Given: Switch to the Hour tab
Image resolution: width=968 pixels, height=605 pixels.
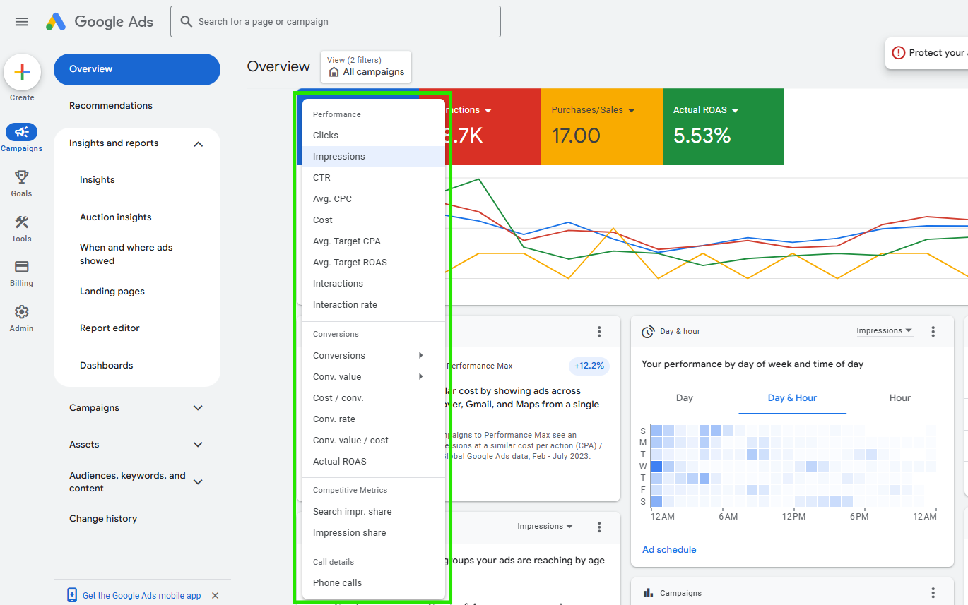Looking at the screenshot, I should 900,398.
